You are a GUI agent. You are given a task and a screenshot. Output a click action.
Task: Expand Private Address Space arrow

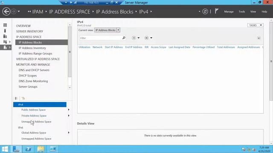tap(69, 116)
